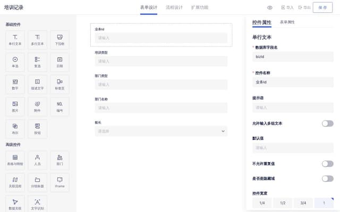340x212 pixels.
Task: Click the 数据关联 data link control
Action: (x=15, y=204)
